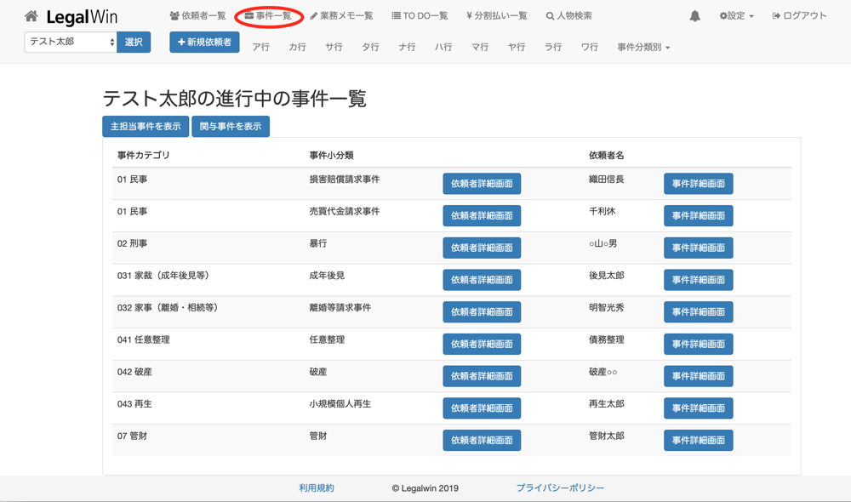
Task: Click the home icon beside LegalWin logo
Action: coord(31,16)
